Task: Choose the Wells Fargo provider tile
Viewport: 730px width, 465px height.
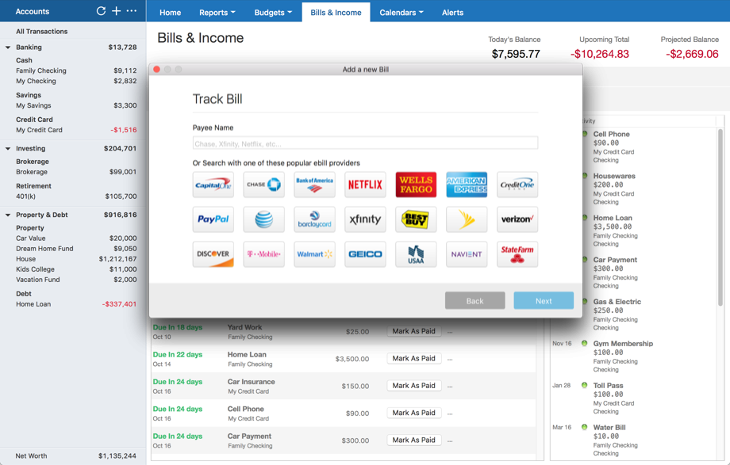Action: (x=416, y=185)
